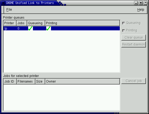This screenshot has width=149, height=114.
Task: Click the menubar drag handle grip
Action: [3, 10]
